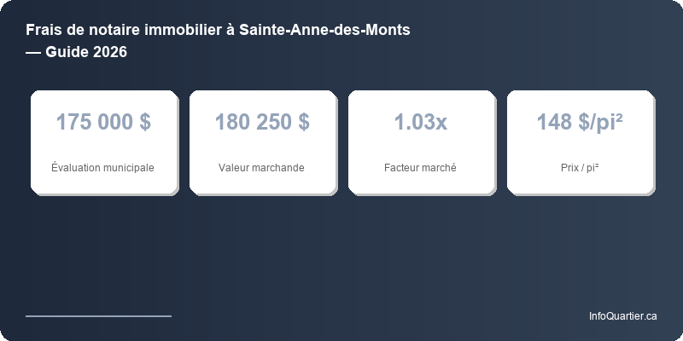The width and height of the screenshot is (683, 341).
Task: Click the dollar sign after 180 250
Action: (x=304, y=122)
